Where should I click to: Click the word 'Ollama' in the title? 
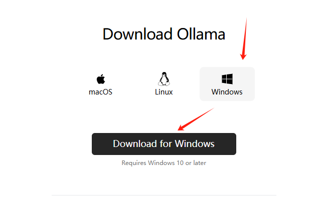(x=201, y=34)
